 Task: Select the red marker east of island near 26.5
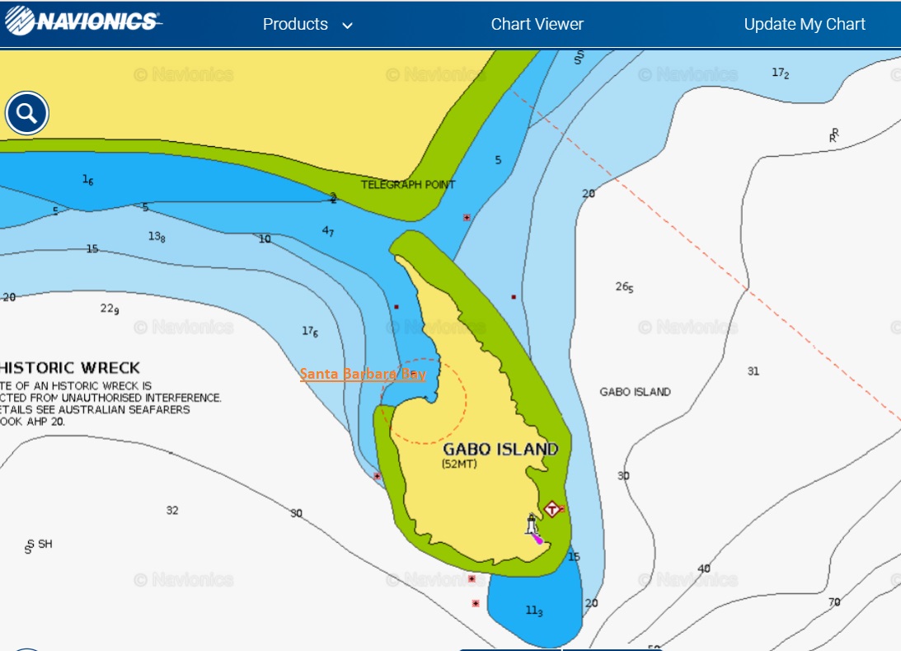(x=514, y=297)
